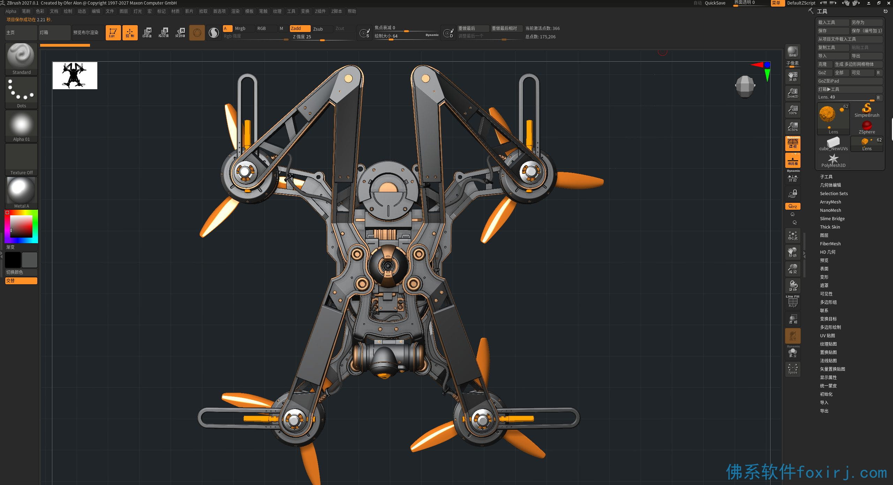This screenshot has width=893, height=485.
Task: Open the 笔刷 brush menu
Action: click(26, 11)
